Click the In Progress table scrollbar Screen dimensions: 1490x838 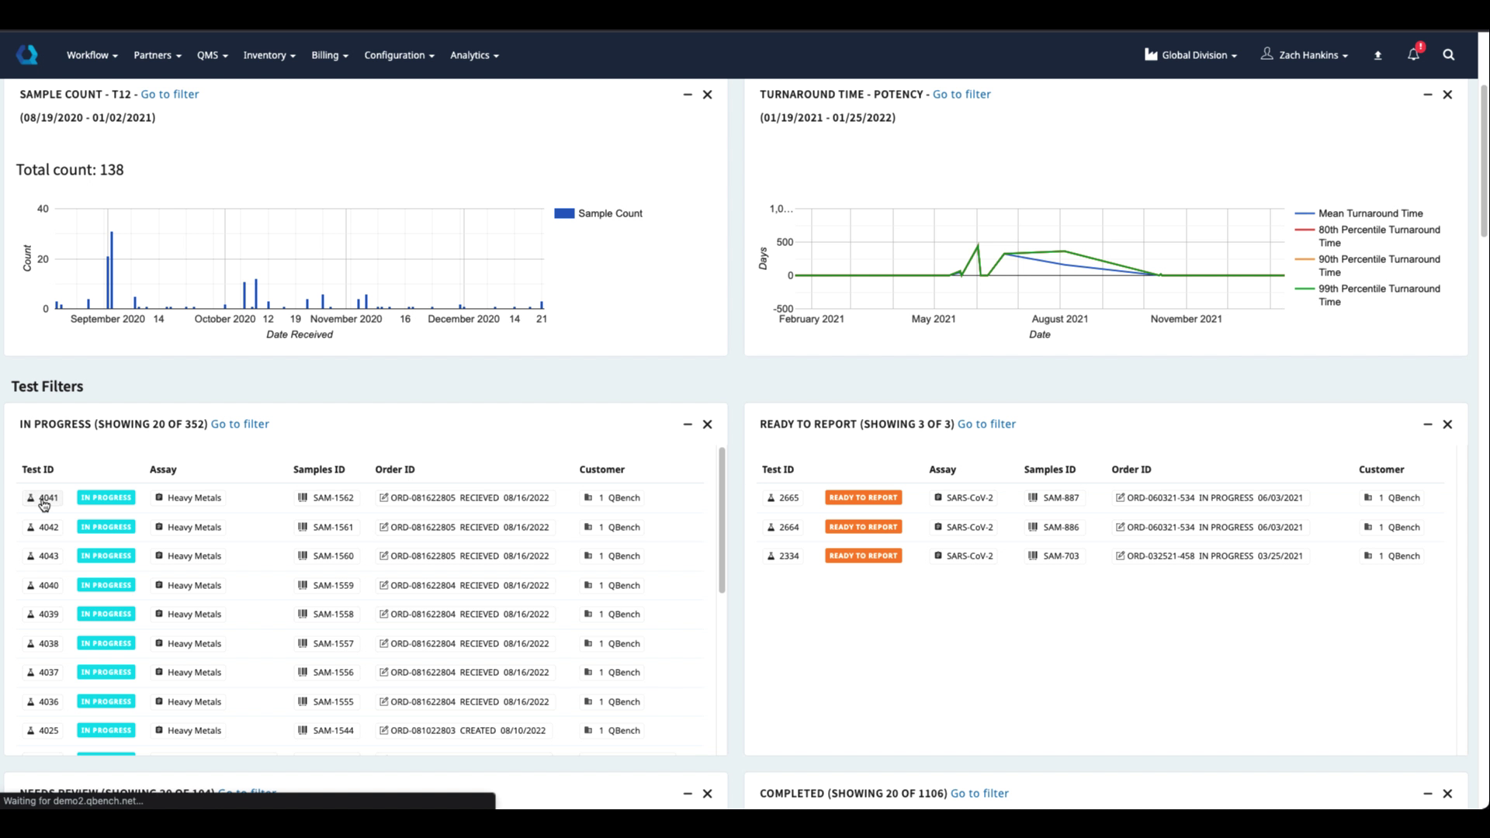click(x=722, y=520)
